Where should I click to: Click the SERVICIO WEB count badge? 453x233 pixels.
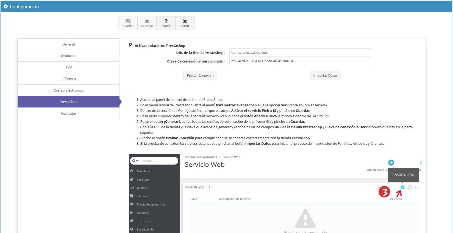click(x=209, y=187)
